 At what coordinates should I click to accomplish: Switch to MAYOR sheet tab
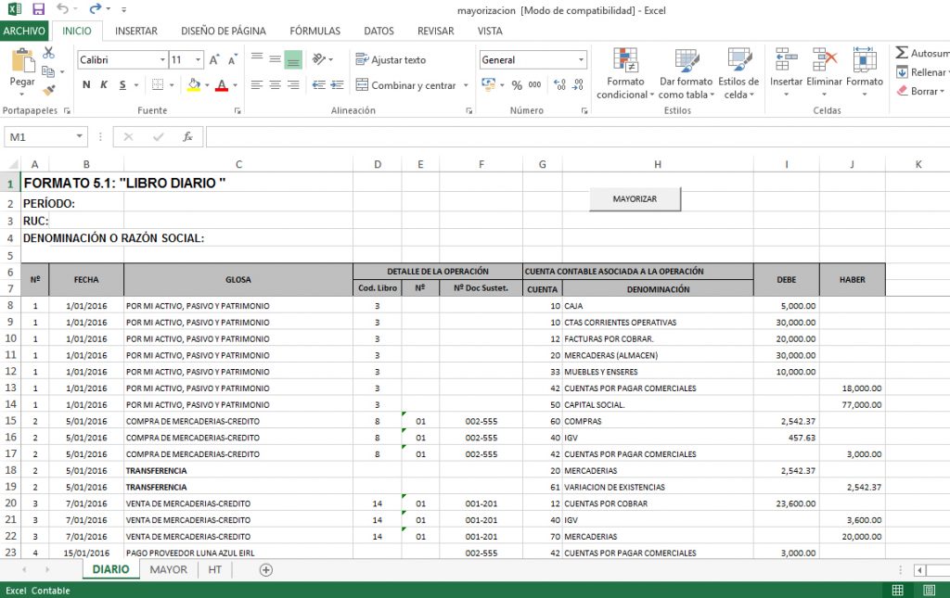coord(169,569)
